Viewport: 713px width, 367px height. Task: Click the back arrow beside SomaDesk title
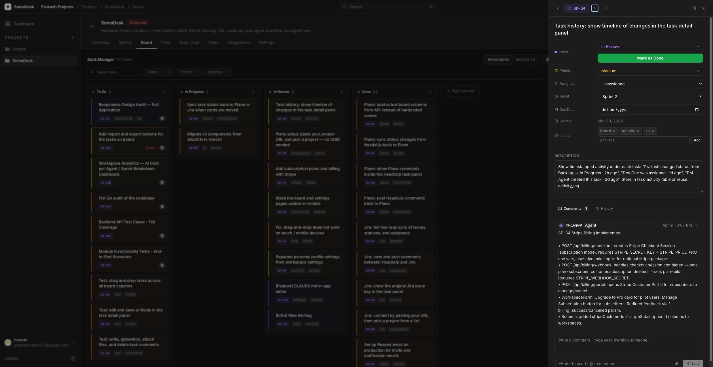click(x=92, y=26)
